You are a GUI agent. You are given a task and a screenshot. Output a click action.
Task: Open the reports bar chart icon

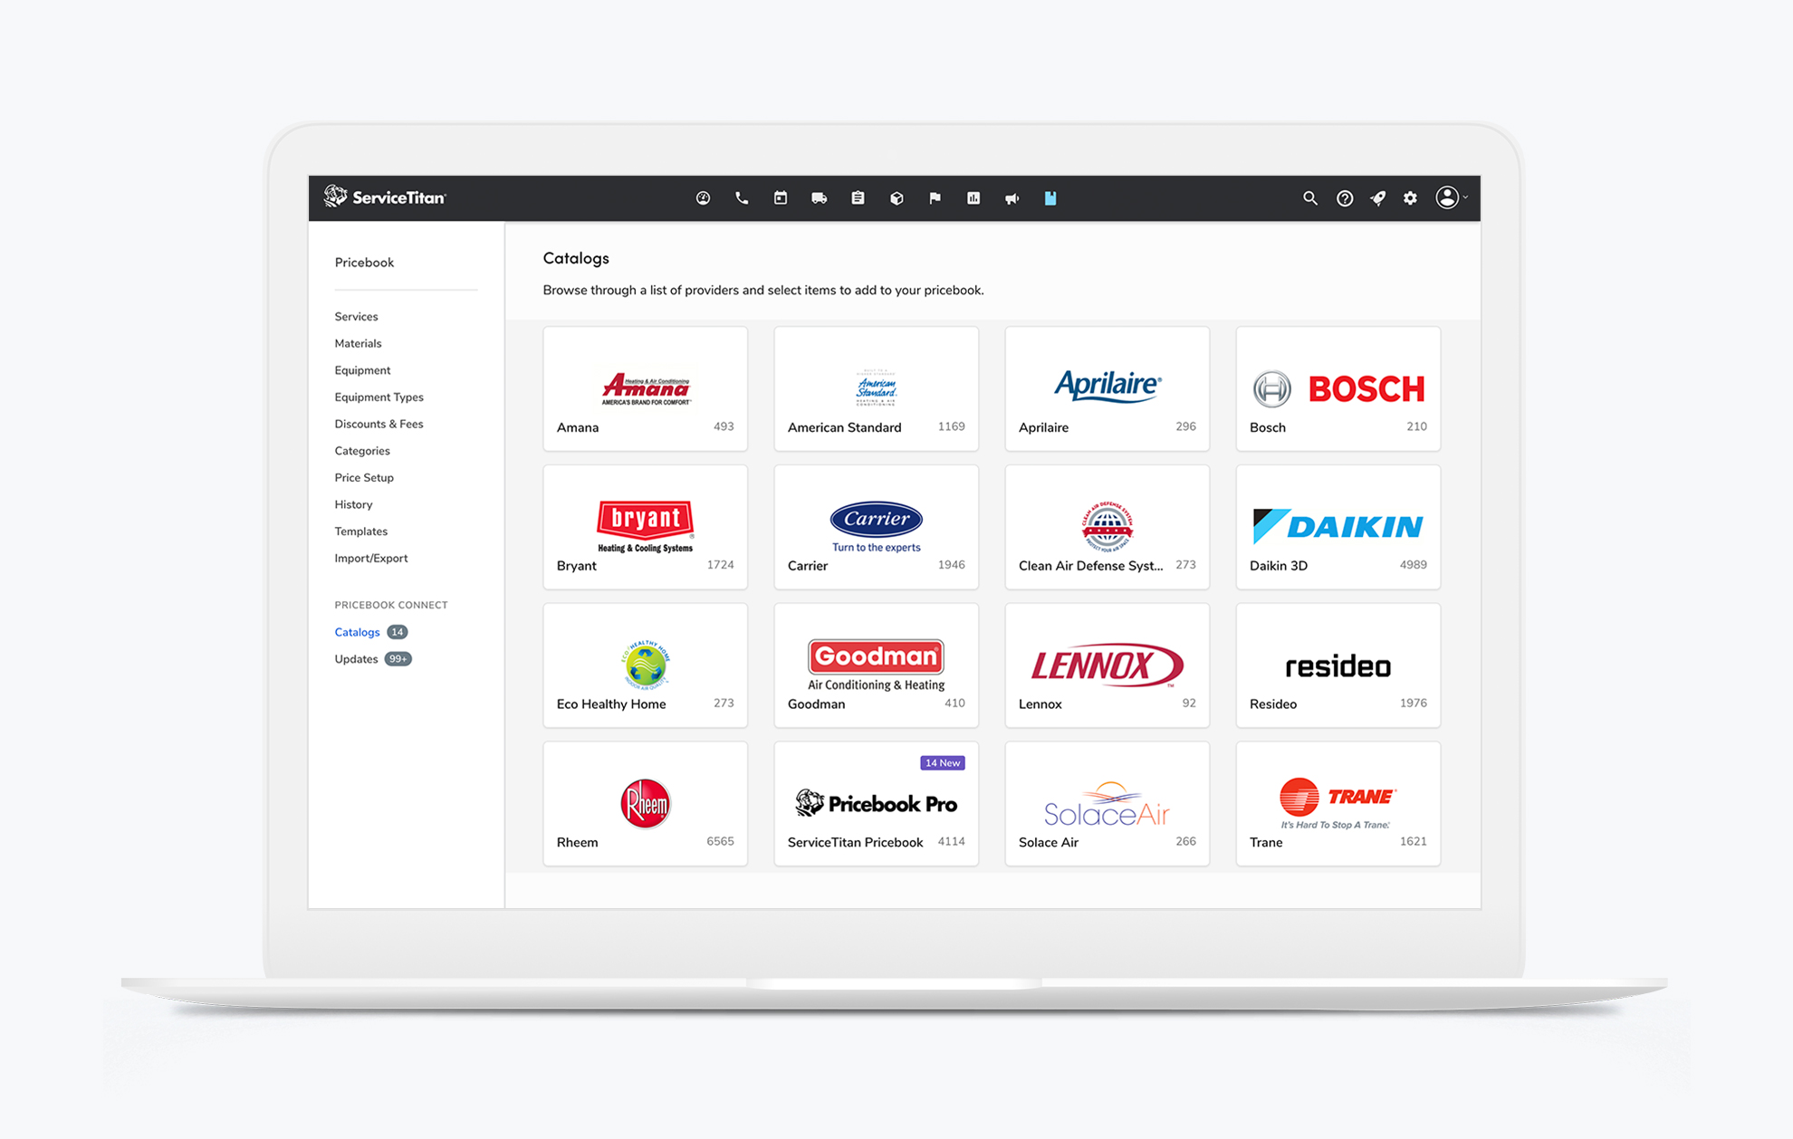pos(973,198)
